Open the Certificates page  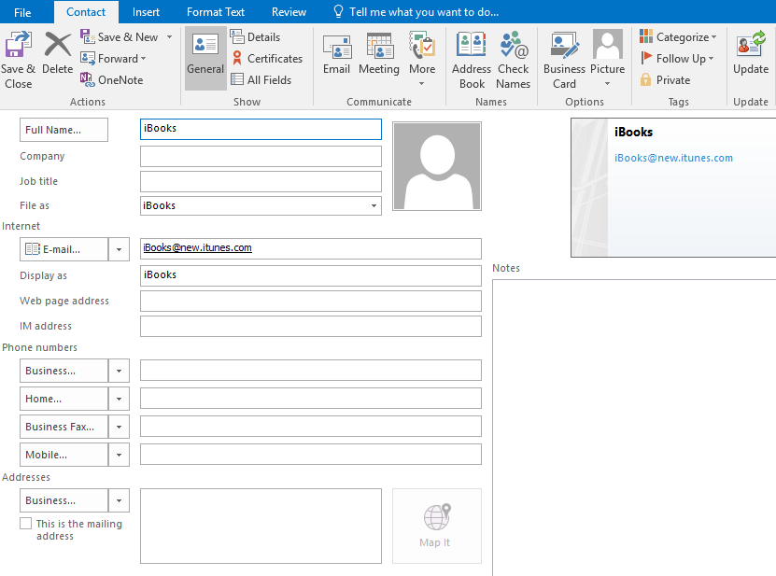pos(267,59)
